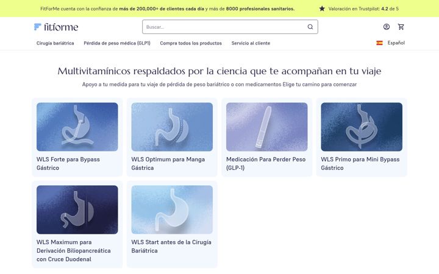Click the Trustpilot star icon
This screenshot has width=439, height=274.
point(322,9)
